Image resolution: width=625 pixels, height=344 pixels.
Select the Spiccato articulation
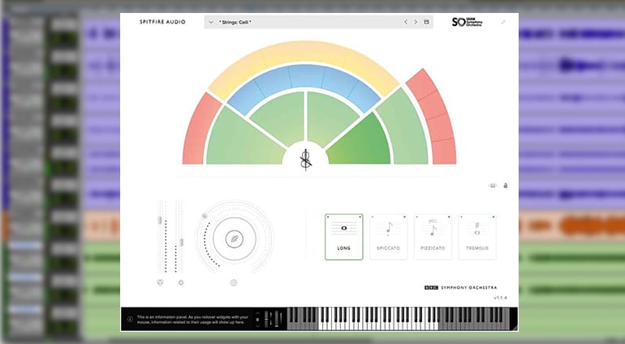click(x=389, y=237)
